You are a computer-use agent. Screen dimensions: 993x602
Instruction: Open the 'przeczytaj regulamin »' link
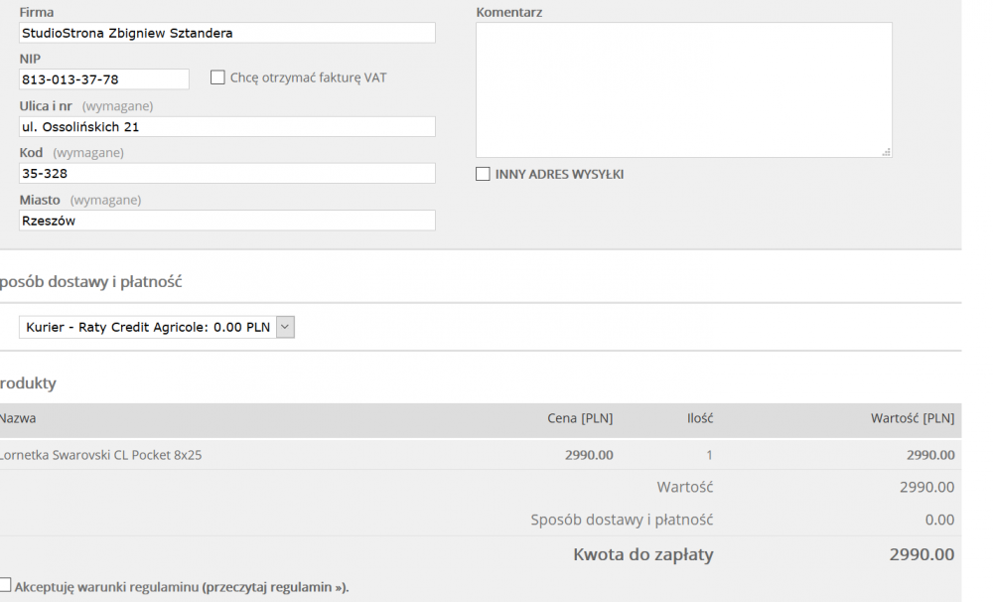[x=275, y=587]
